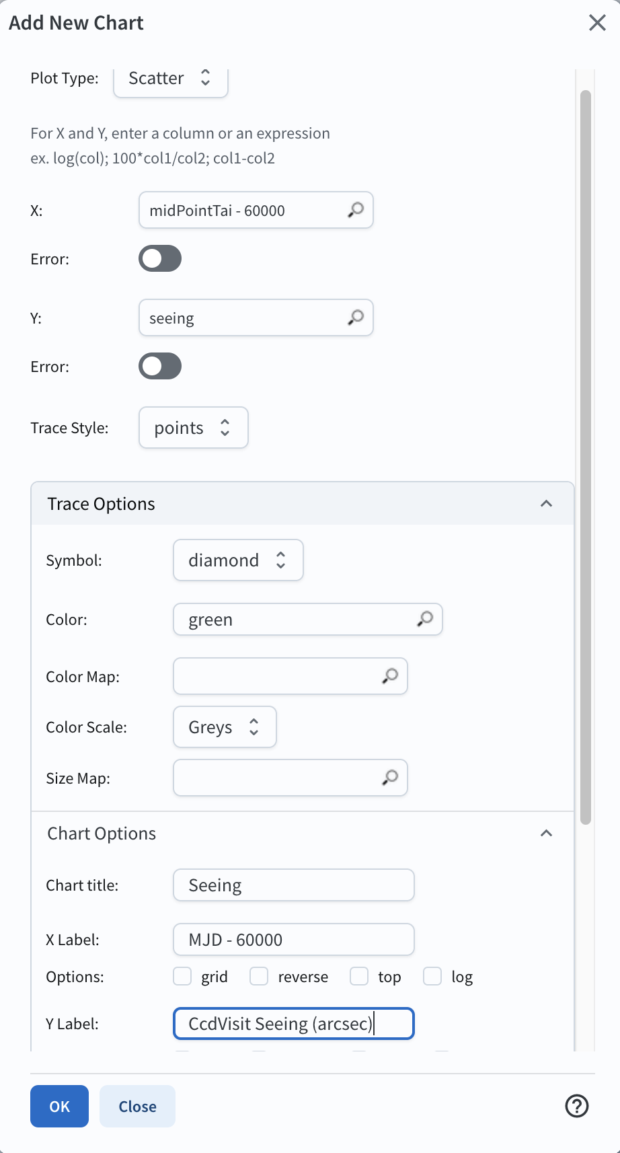Click the magnifier icon in X field
This screenshot has height=1153, width=620.
(x=356, y=210)
